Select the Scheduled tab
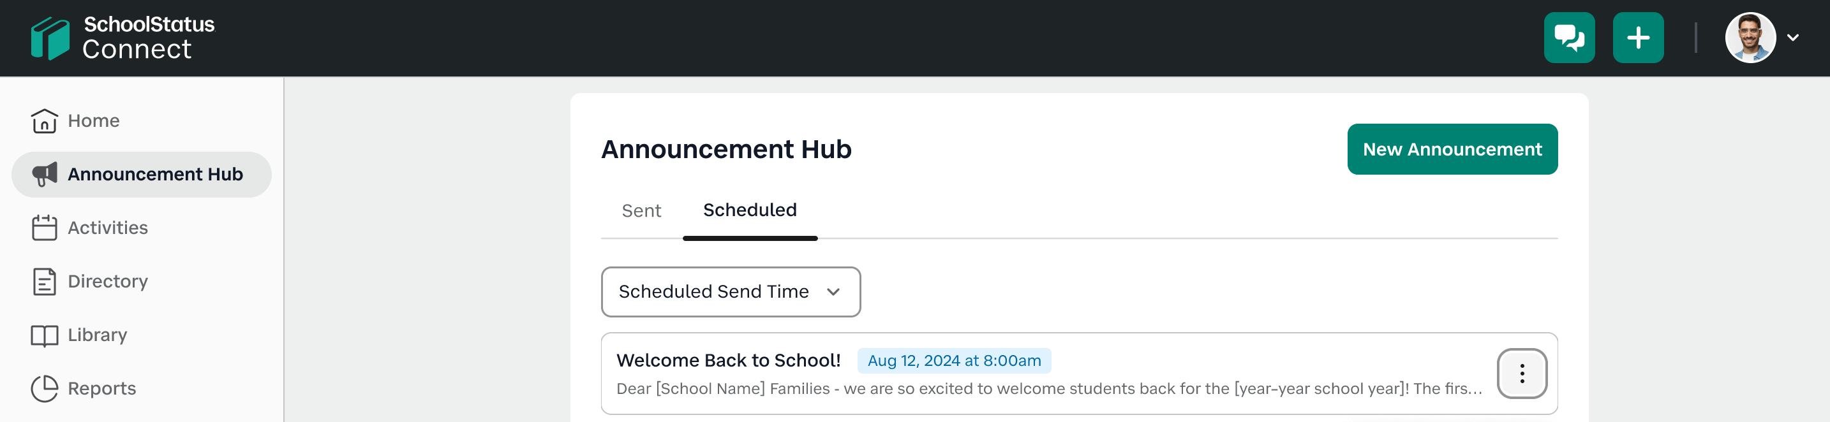This screenshot has height=422, width=1830. 750,210
